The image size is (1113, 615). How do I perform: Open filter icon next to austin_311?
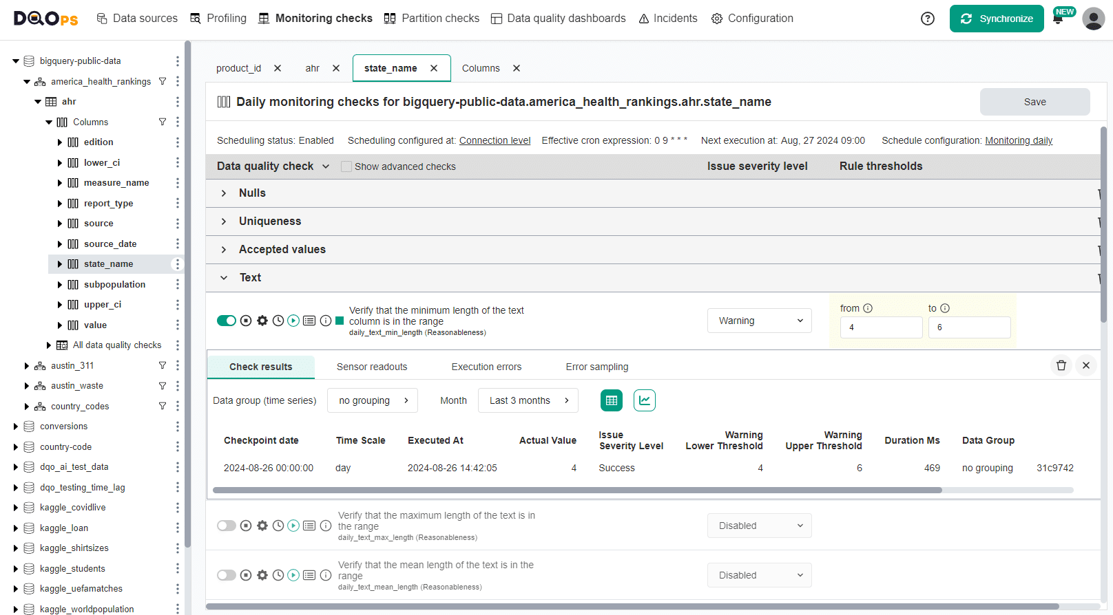[x=163, y=365]
